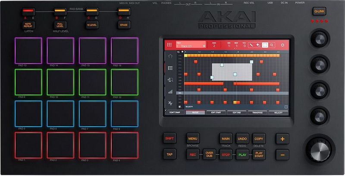Open the grid editor sidebar icon

tap(170, 68)
